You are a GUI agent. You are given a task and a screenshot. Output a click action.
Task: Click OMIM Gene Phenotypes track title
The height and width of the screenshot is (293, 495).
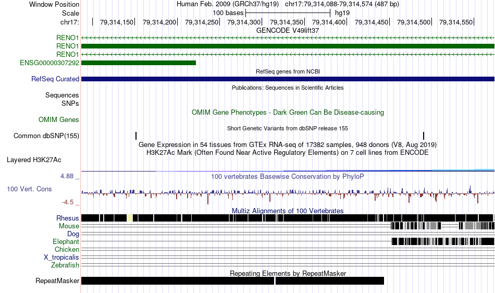pos(288,113)
